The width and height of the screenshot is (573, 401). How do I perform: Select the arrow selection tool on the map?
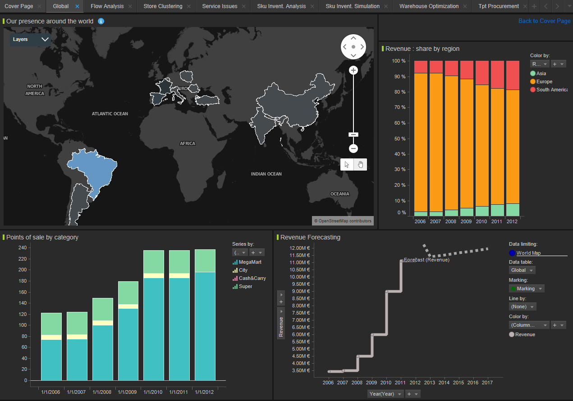(347, 164)
